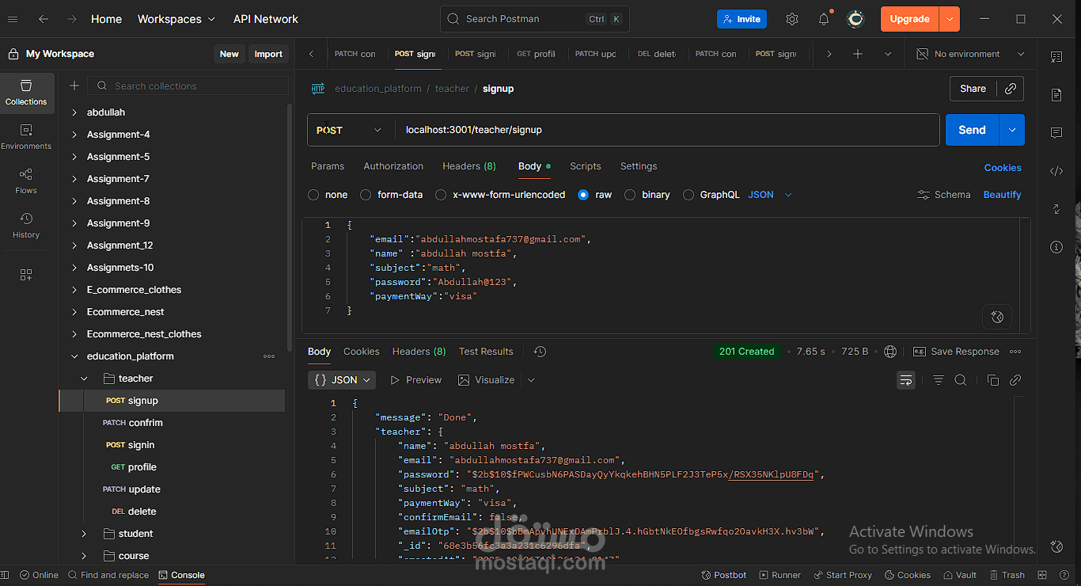Expand the student folder
Image resolution: width=1081 pixels, height=586 pixels.
[x=85, y=534]
